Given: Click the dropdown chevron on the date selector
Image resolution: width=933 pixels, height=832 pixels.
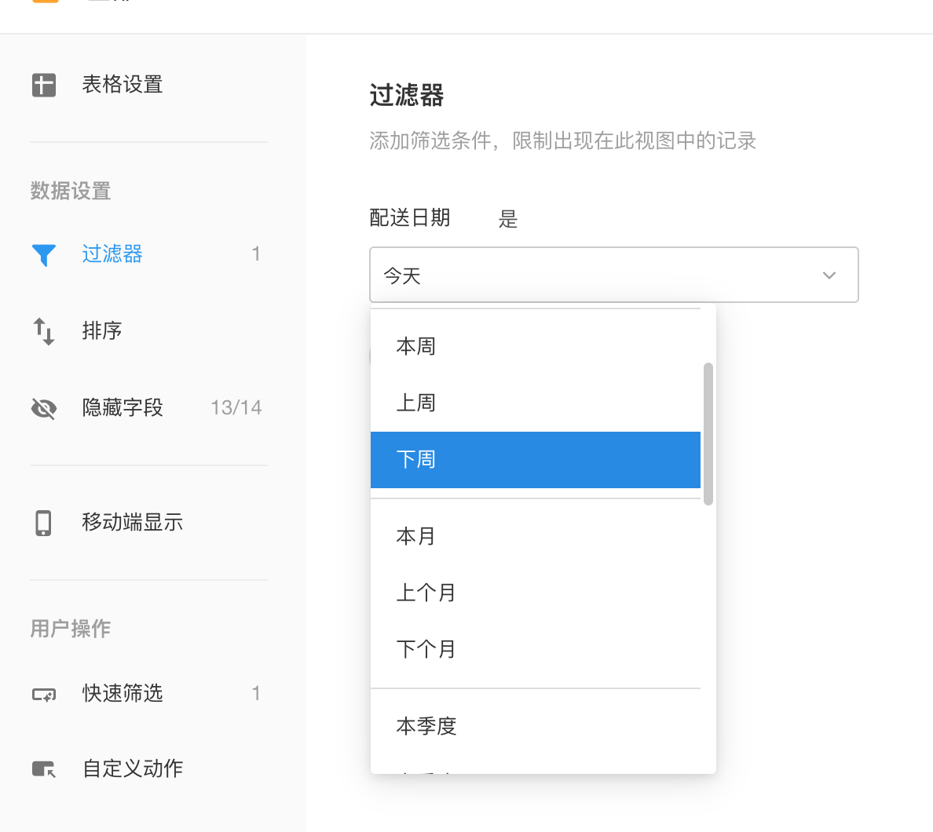Looking at the screenshot, I should pyautogui.click(x=829, y=275).
